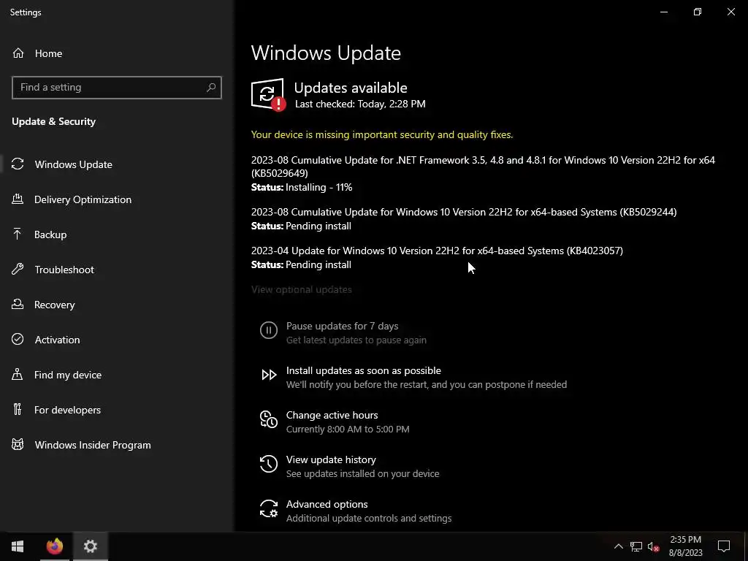The height and width of the screenshot is (561, 748).
Task: Click the Updates available heading
Action: 351,88
